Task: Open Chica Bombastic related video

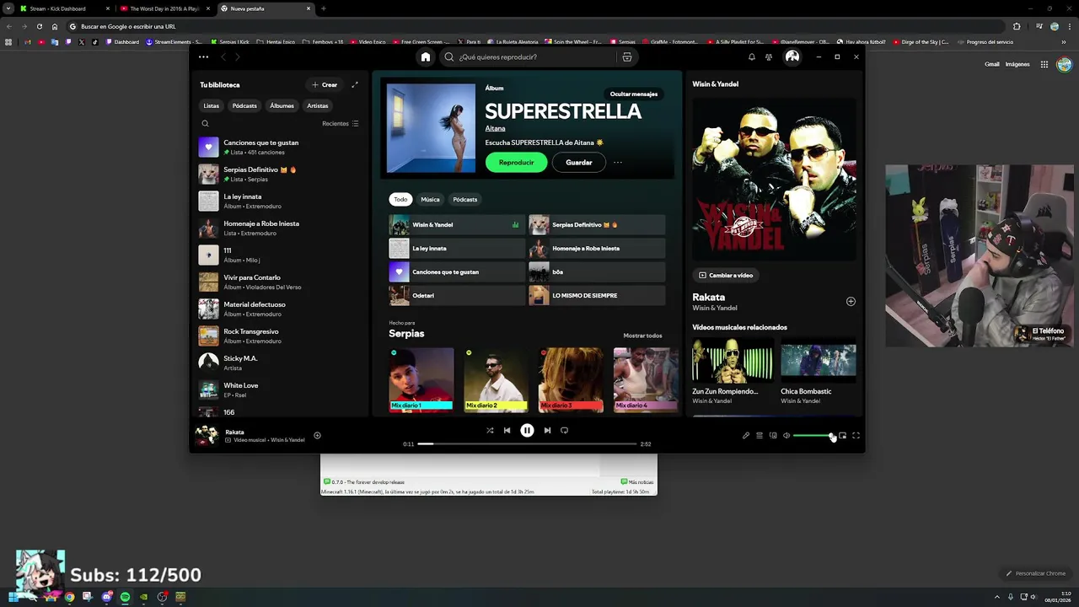Action: pyautogui.click(x=818, y=371)
